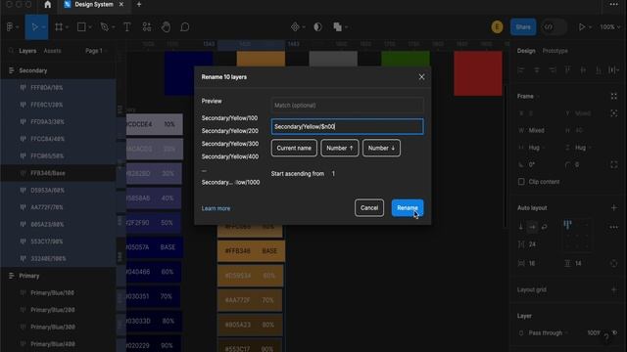627x352 pixels.
Task: Click the Present play icon
Action: [x=582, y=26]
